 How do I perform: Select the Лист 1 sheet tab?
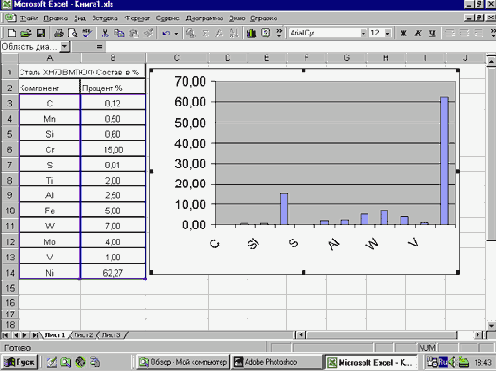pos(55,335)
